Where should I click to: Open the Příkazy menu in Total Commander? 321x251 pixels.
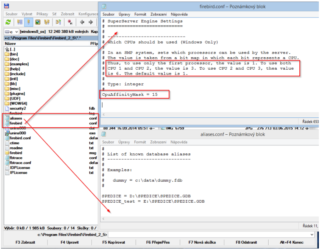(x=42, y=14)
